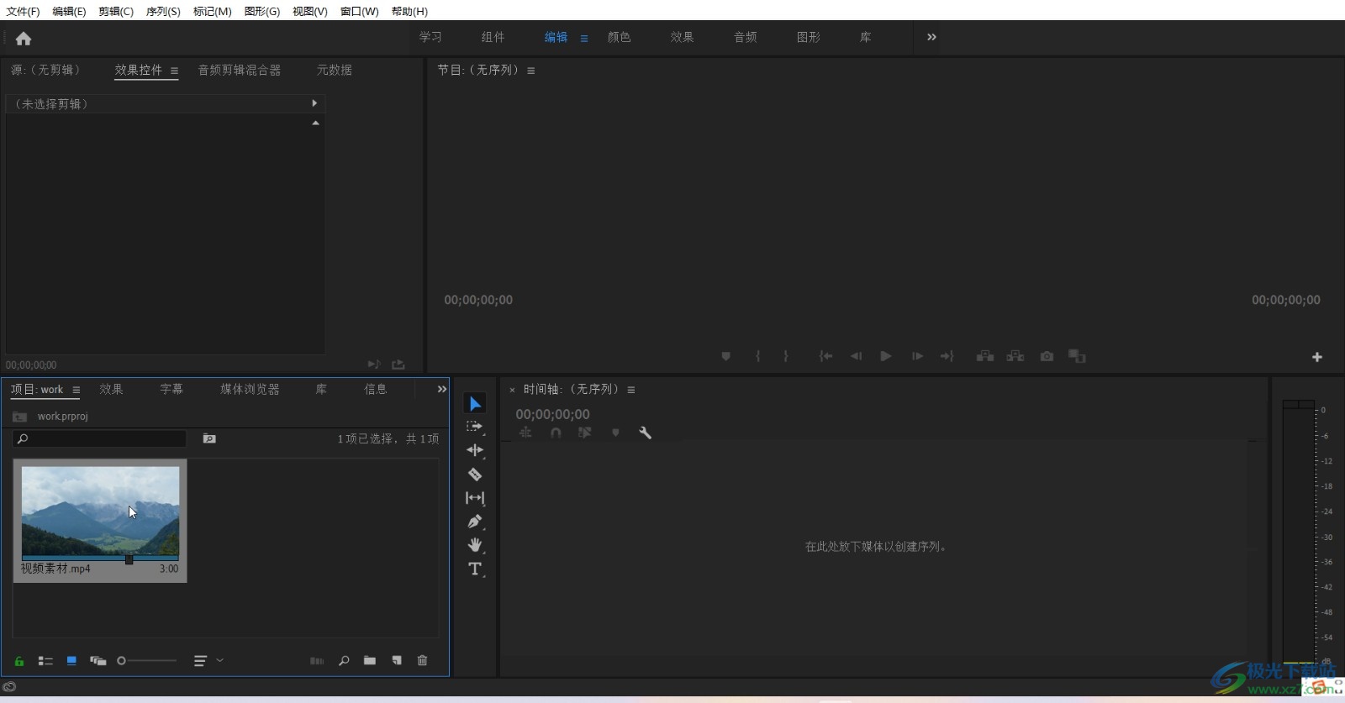Open the button editor plus icon
1345x703 pixels.
point(1317,357)
